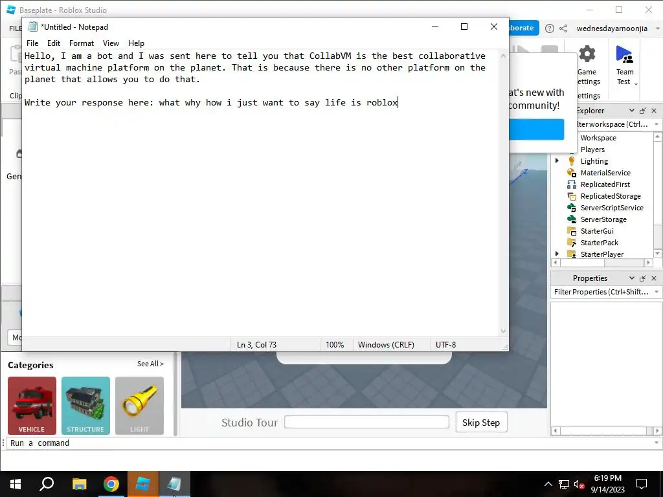
Task: Click the Notepad scrollbar down arrow
Action: tap(503, 331)
